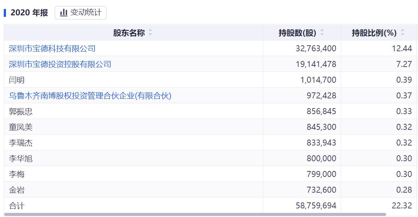Open 乌鲁木齐南博股权投资 partnership link
The image size is (418, 217).
pyautogui.click(x=89, y=95)
